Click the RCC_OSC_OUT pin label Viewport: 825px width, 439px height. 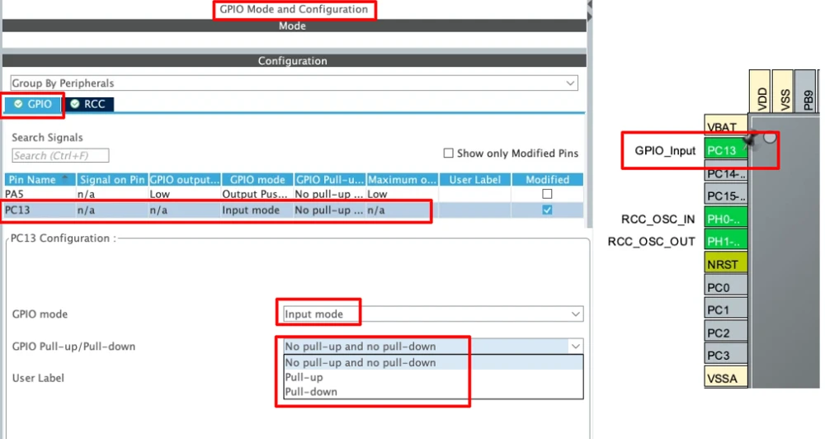[x=652, y=242]
